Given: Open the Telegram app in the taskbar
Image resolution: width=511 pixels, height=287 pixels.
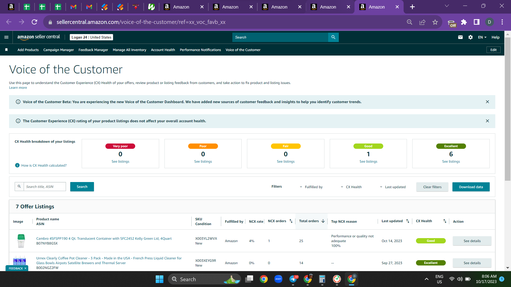Looking at the screenshot, I should [x=293, y=279].
